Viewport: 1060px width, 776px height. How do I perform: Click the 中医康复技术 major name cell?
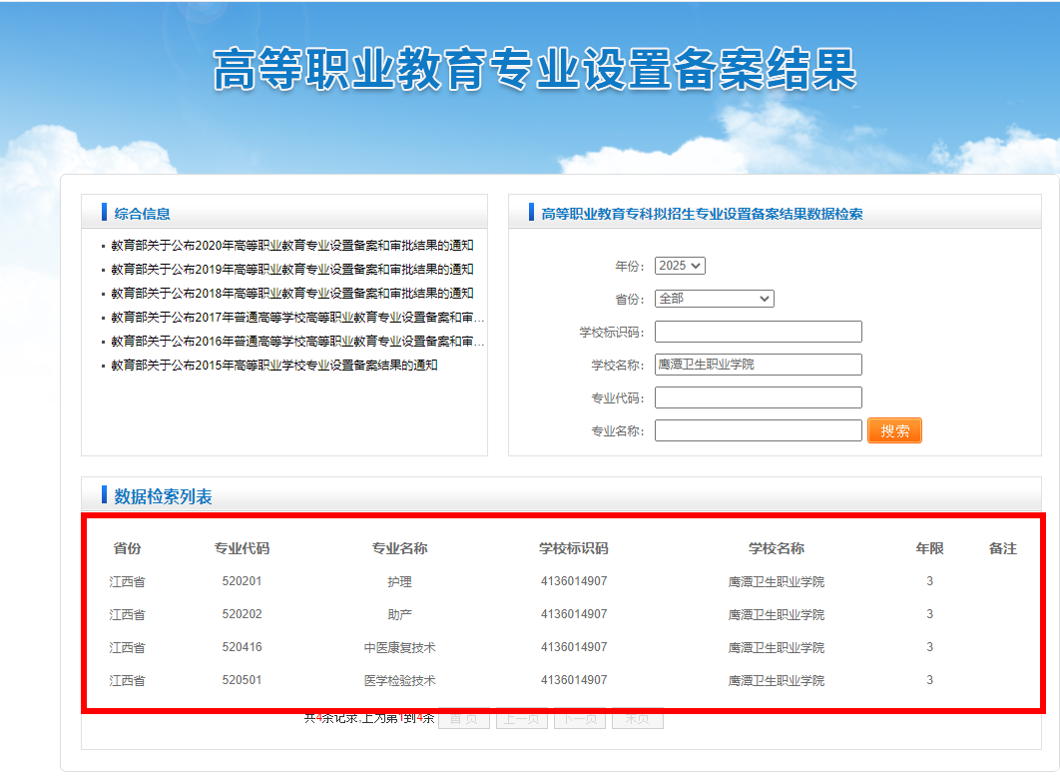click(x=399, y=648)
